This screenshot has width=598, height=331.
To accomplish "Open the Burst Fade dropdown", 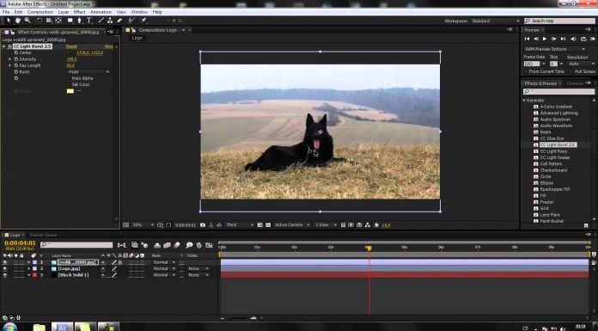I will click(x=88, y=71).
